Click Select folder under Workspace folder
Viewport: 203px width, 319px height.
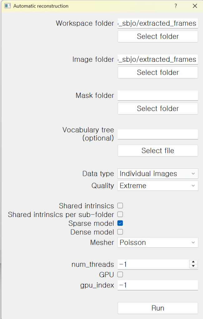(x=158, y=36)
